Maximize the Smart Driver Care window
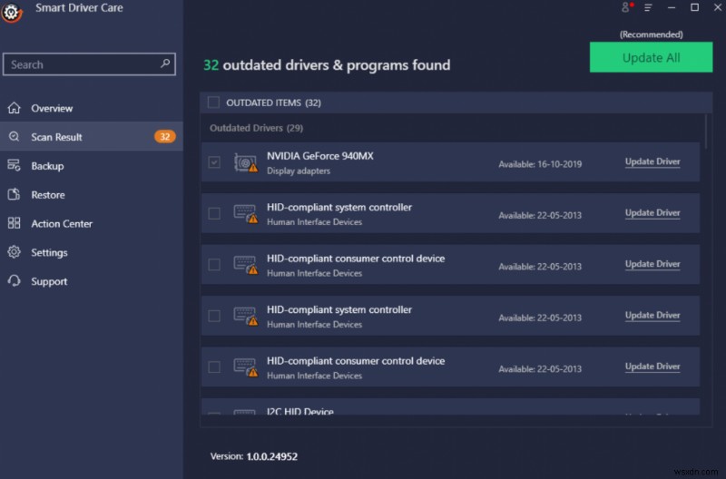This screenshot has height=479, width=726. click(x=694, y=7)
